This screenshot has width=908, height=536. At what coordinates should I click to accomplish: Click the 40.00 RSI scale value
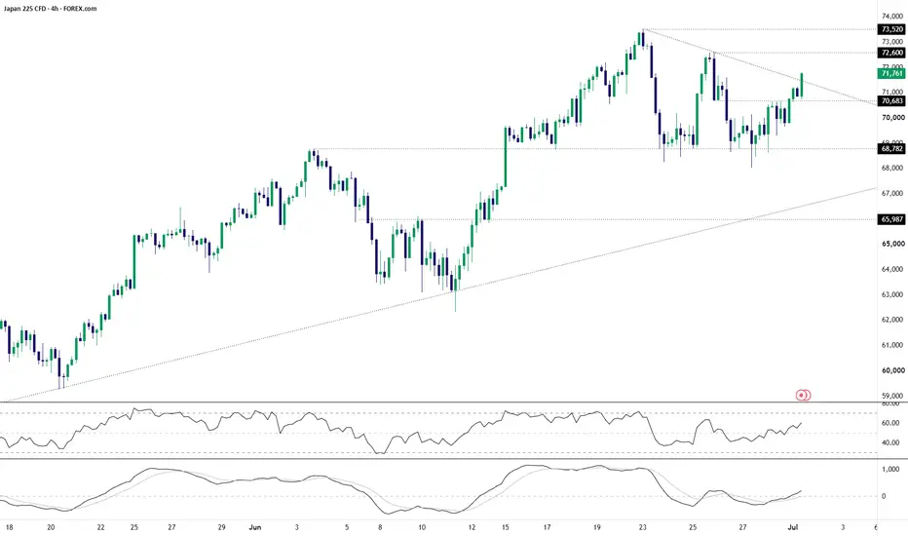890,442
